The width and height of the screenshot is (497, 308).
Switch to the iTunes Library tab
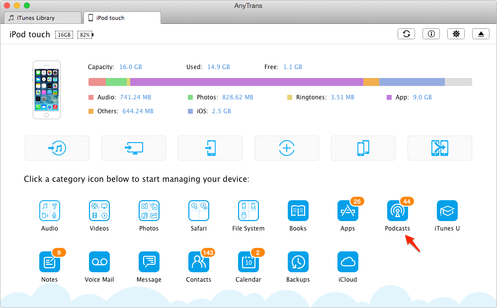click(x=43, y=18)
